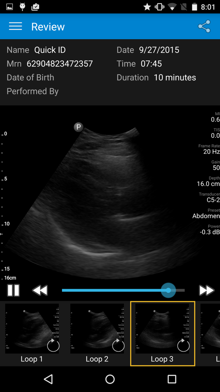Click the Mrn value 62904823472357

pos(60,64)
